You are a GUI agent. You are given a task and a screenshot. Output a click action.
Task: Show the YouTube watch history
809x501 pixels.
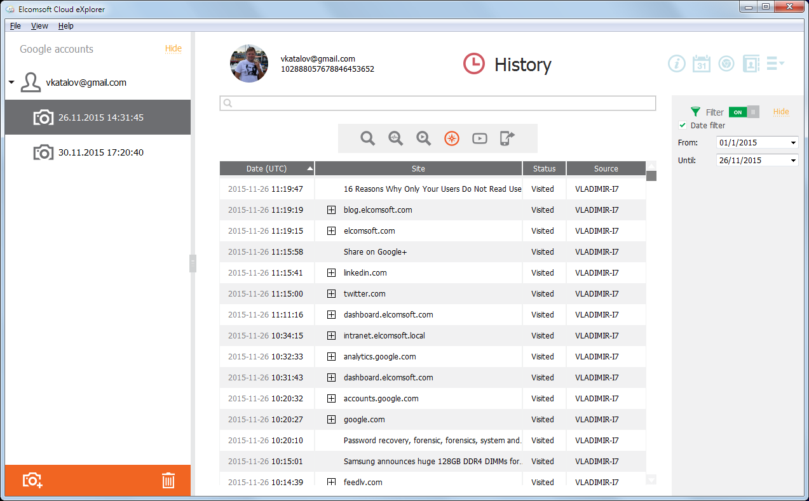coord(479,138)
